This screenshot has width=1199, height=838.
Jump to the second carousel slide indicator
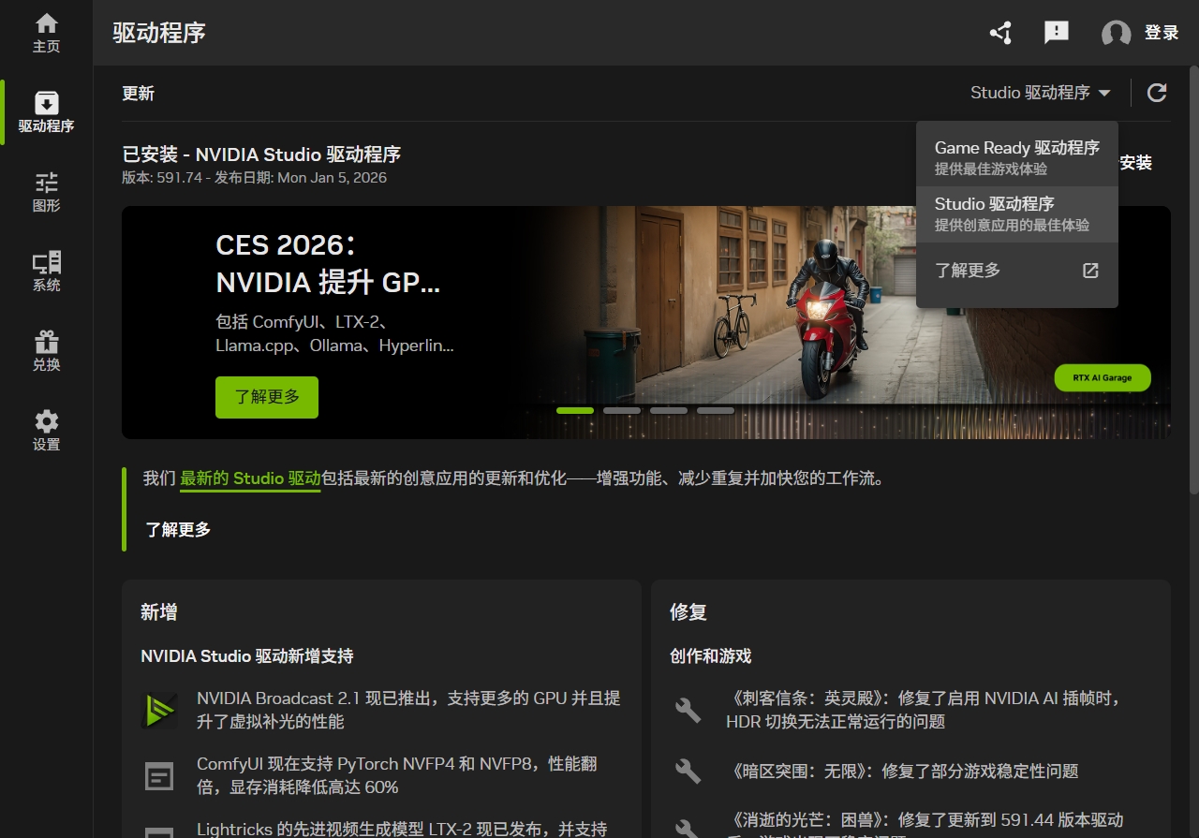622,410
